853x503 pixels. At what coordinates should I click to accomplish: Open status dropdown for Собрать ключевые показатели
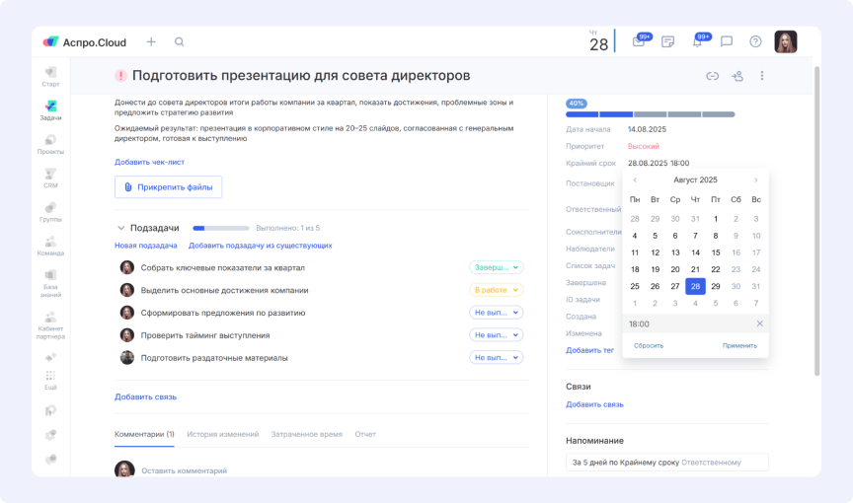(496, 267)
